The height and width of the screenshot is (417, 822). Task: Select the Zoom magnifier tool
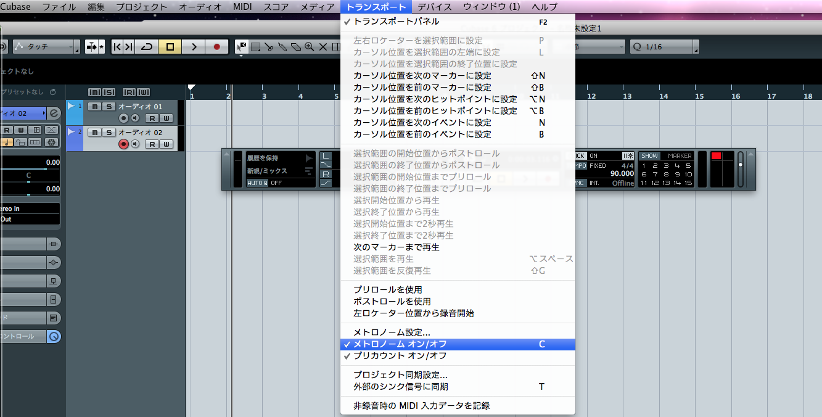point(309,47)
